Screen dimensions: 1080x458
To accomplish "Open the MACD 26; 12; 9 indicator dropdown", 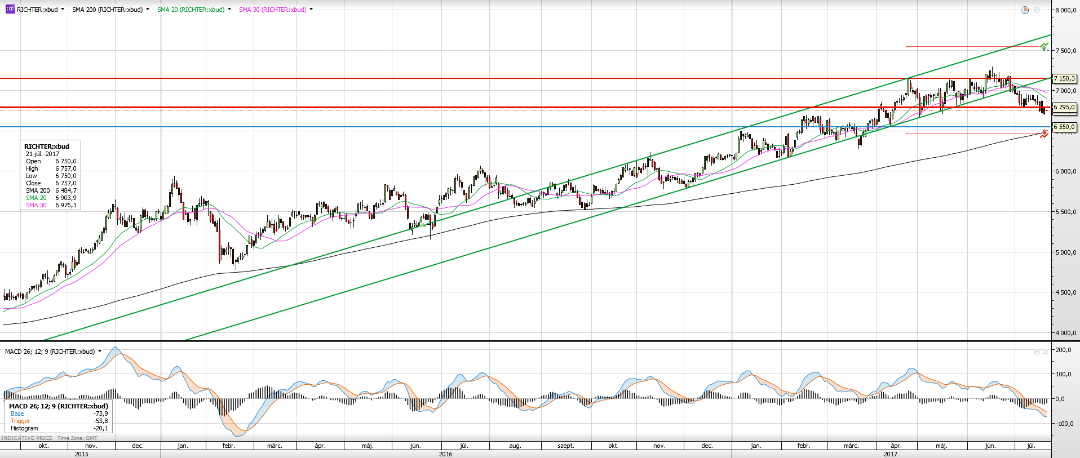I will tap(100, 351).
